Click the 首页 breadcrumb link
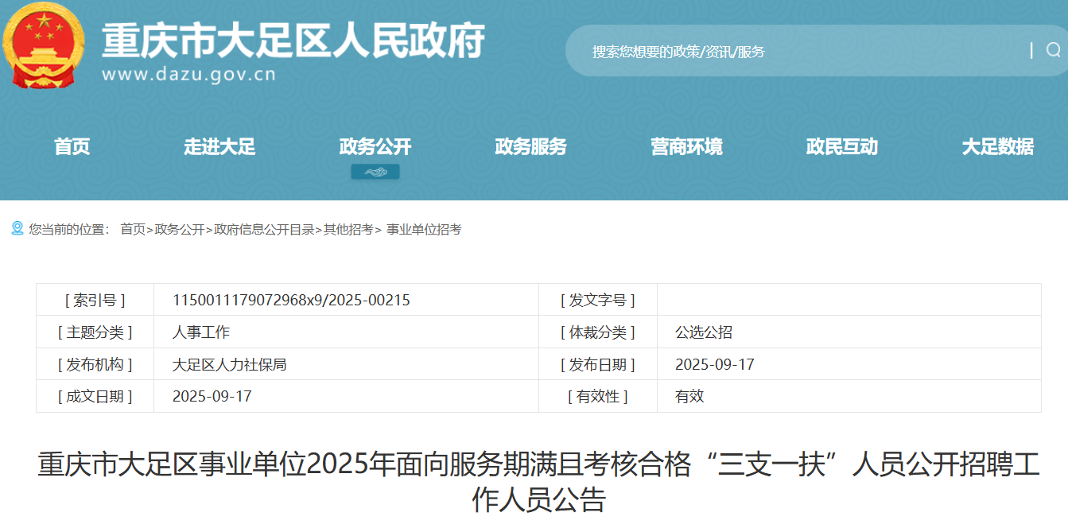1068x528 pixels. click(133, 230)
